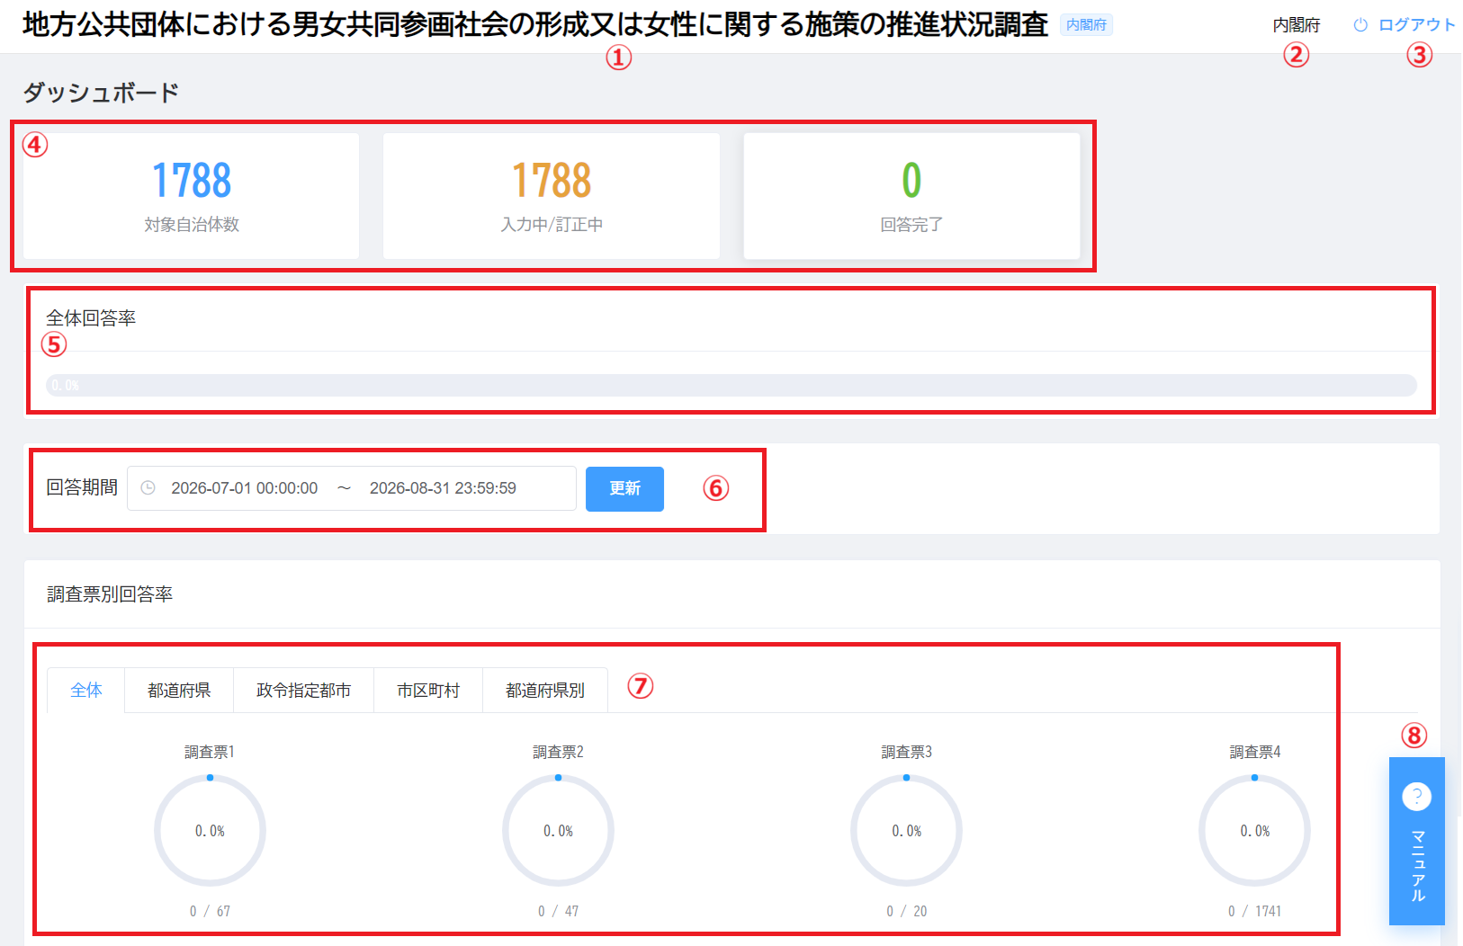The image size is (1463, 946).
Task: Click the end date 2026-08-31 23:59:59
Action: pos(443,488)
